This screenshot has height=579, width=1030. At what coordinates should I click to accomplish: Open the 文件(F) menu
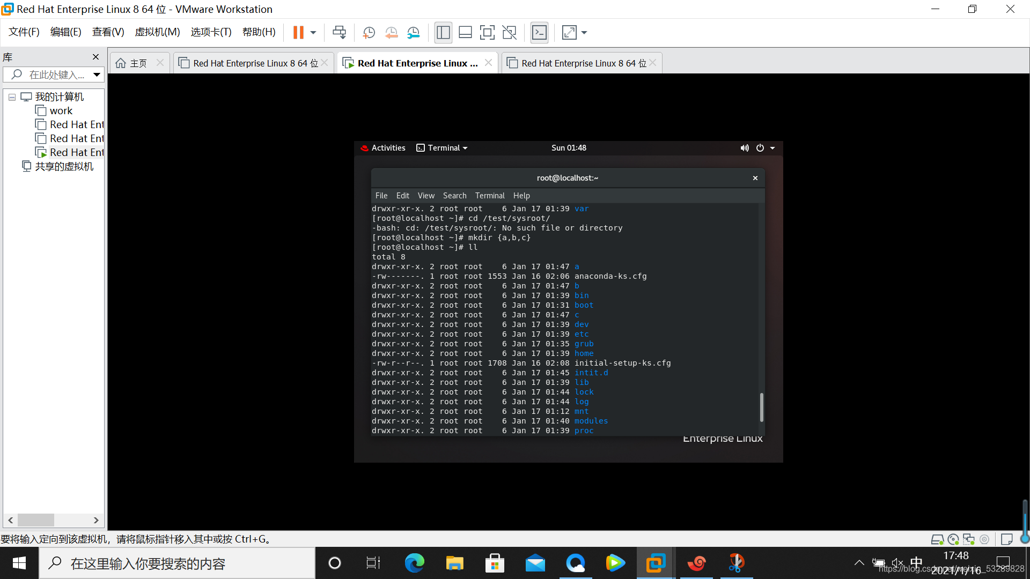(24, 32)
